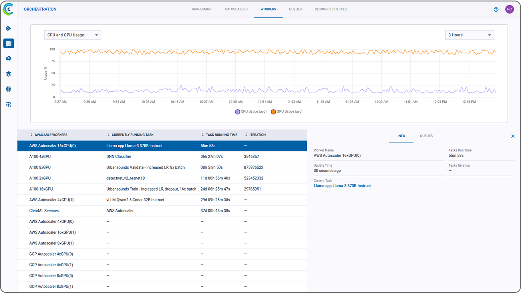Select the Pipelines flow icon in sidebar
The height and width of the screenshot is (293, 521).
(8, 104)
